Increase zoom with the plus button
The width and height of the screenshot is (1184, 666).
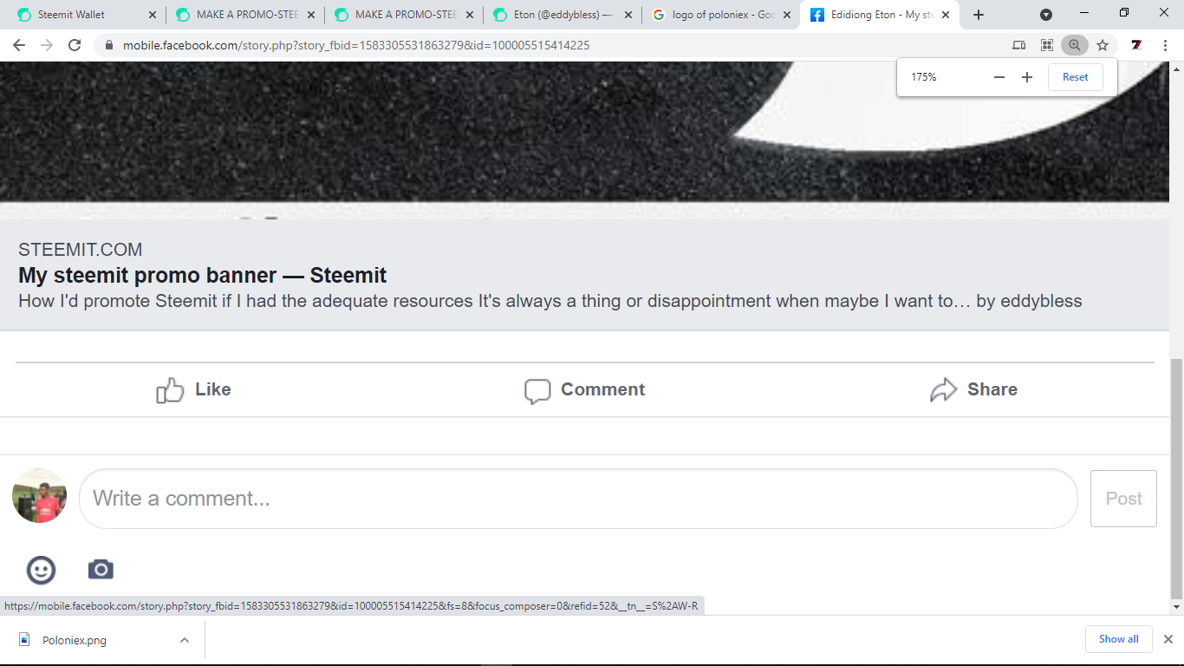tap(1027, 77)
